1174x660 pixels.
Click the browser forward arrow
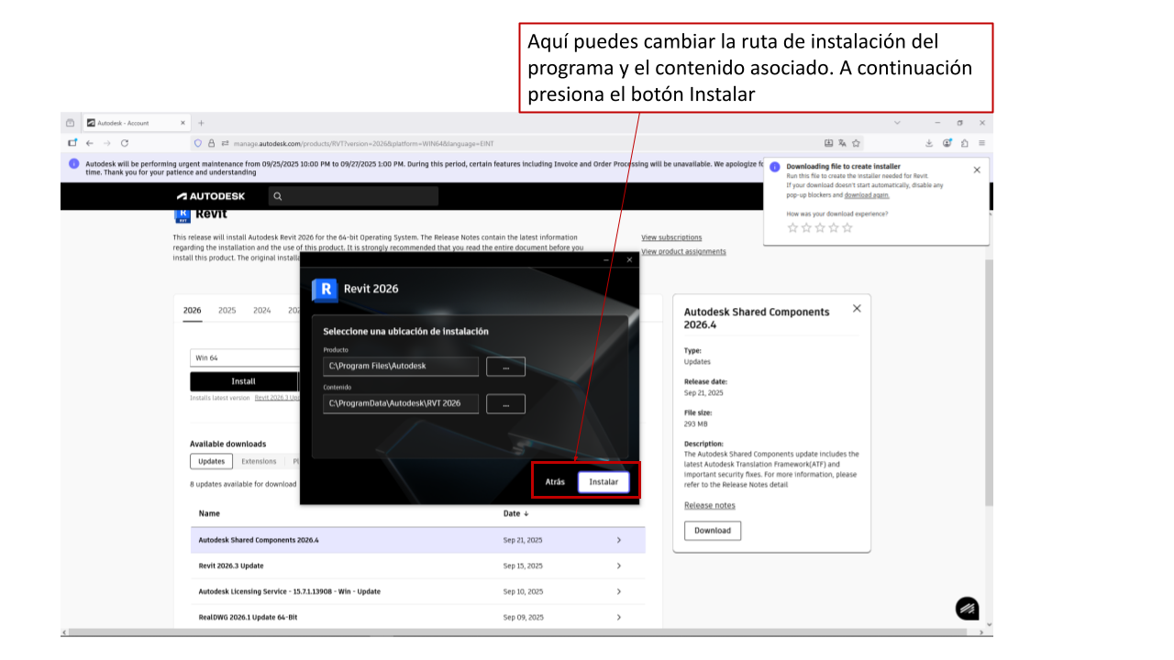point(107,143)
